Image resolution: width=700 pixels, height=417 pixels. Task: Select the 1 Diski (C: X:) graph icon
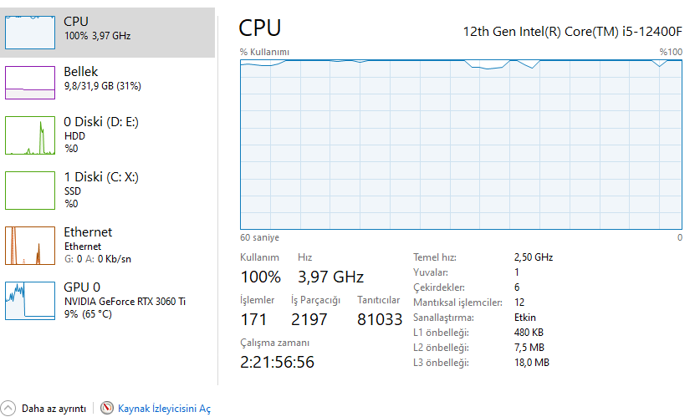pyautogui.click(x=30, y=191)
